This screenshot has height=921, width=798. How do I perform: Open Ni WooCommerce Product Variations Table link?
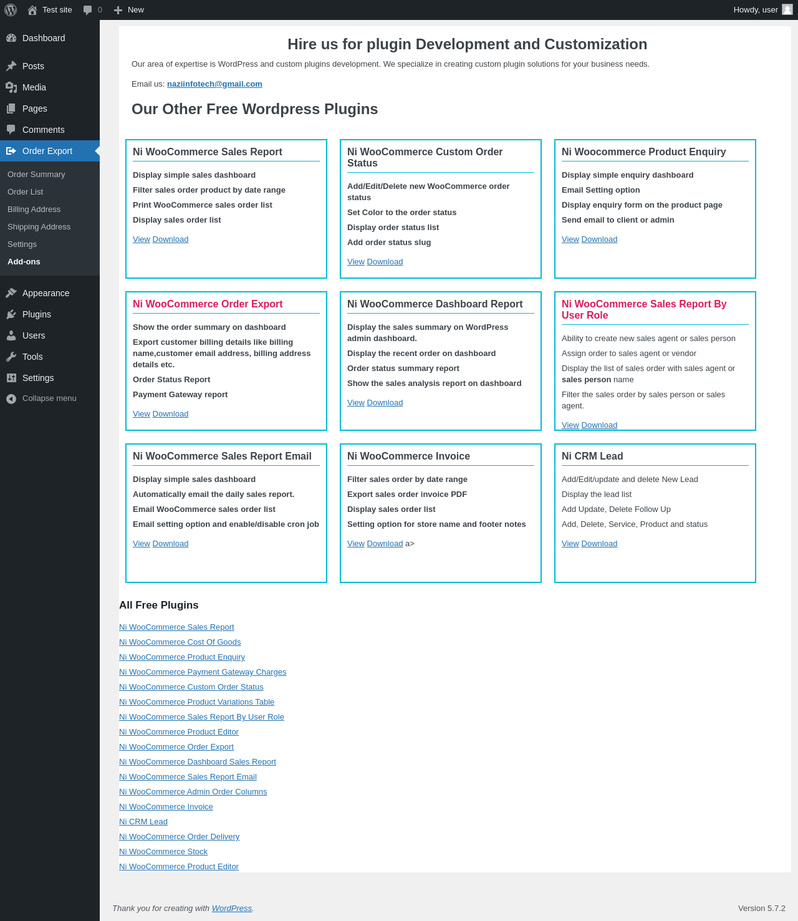pyautogui.click(x=196, y=702)
